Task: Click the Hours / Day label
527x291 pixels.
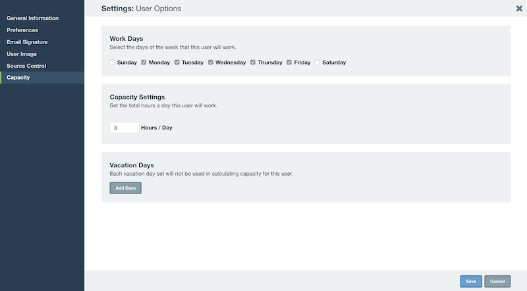Action: point(157,128)
